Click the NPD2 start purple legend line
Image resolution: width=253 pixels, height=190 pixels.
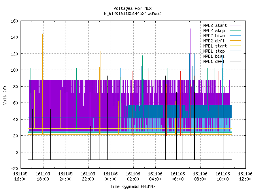pos(235,25)
